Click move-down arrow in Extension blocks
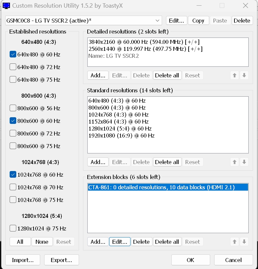Image resolution: width=258 pixels, height=269 pixels. coord(244,242)
